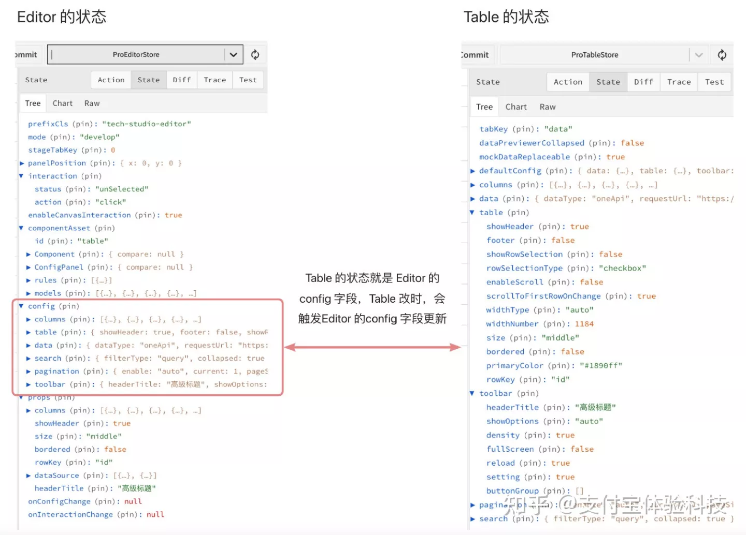Click prefixCls "tech-studio-editor" row
746x535 pixels.
tap(109, 124)
